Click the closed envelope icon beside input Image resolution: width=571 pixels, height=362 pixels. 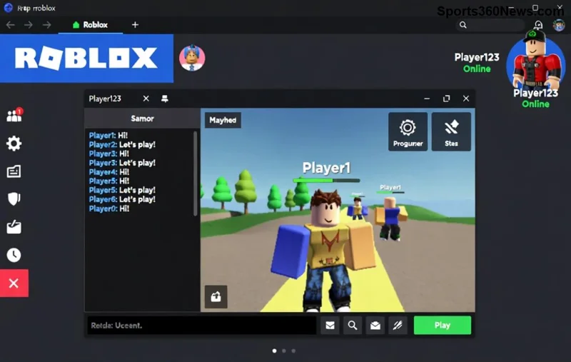(x=330, y=325)
